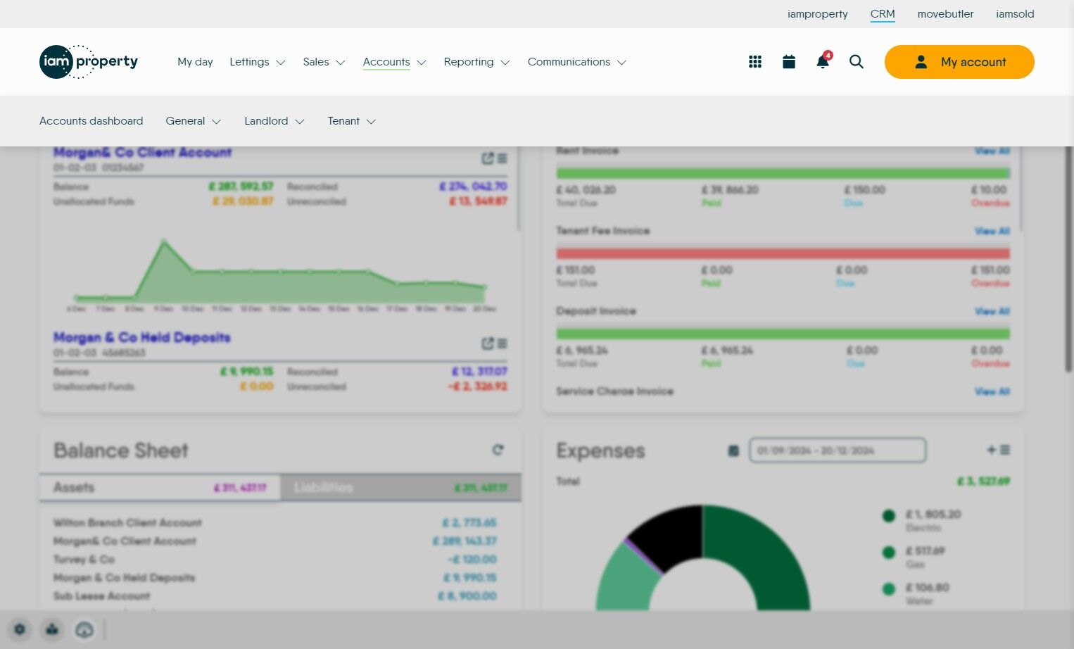Expand the Landlord submenu
Image resolution: width=1074 pixels, height=649 pixels.
tap(274, 121)
